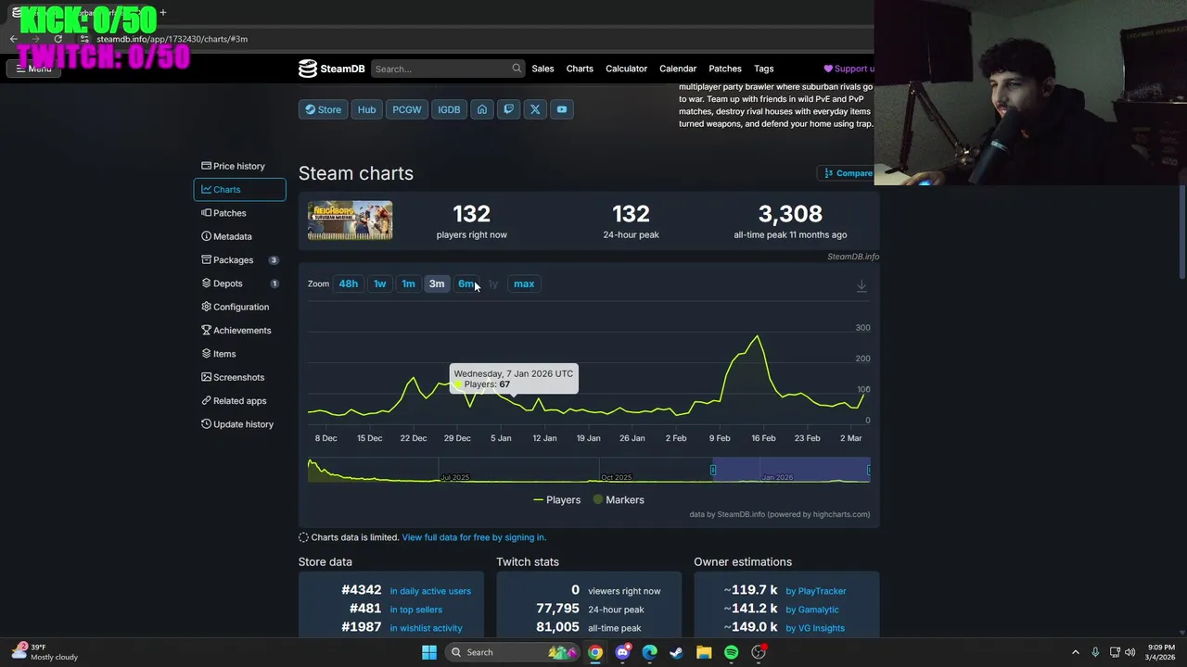Open the Charts top navigation item
The width and height of the screenshot is (1187, 667).
click(x=580, y=69)
